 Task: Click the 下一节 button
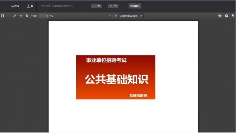point(96,6)
